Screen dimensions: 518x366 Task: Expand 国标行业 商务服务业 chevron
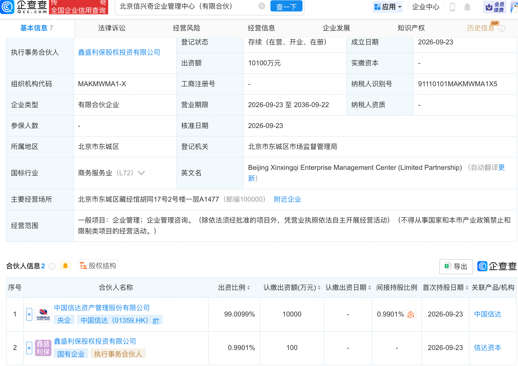[141, 173]
